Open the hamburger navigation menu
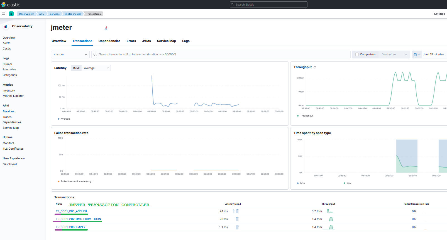Screen dimensions: 447x240 click(3, 14)
